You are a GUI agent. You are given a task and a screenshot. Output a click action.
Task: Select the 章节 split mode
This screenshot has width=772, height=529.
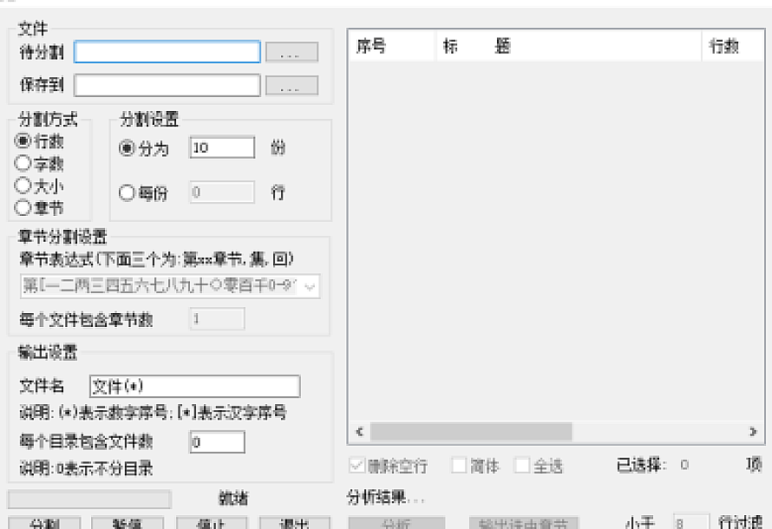click(x=23, y=207)
